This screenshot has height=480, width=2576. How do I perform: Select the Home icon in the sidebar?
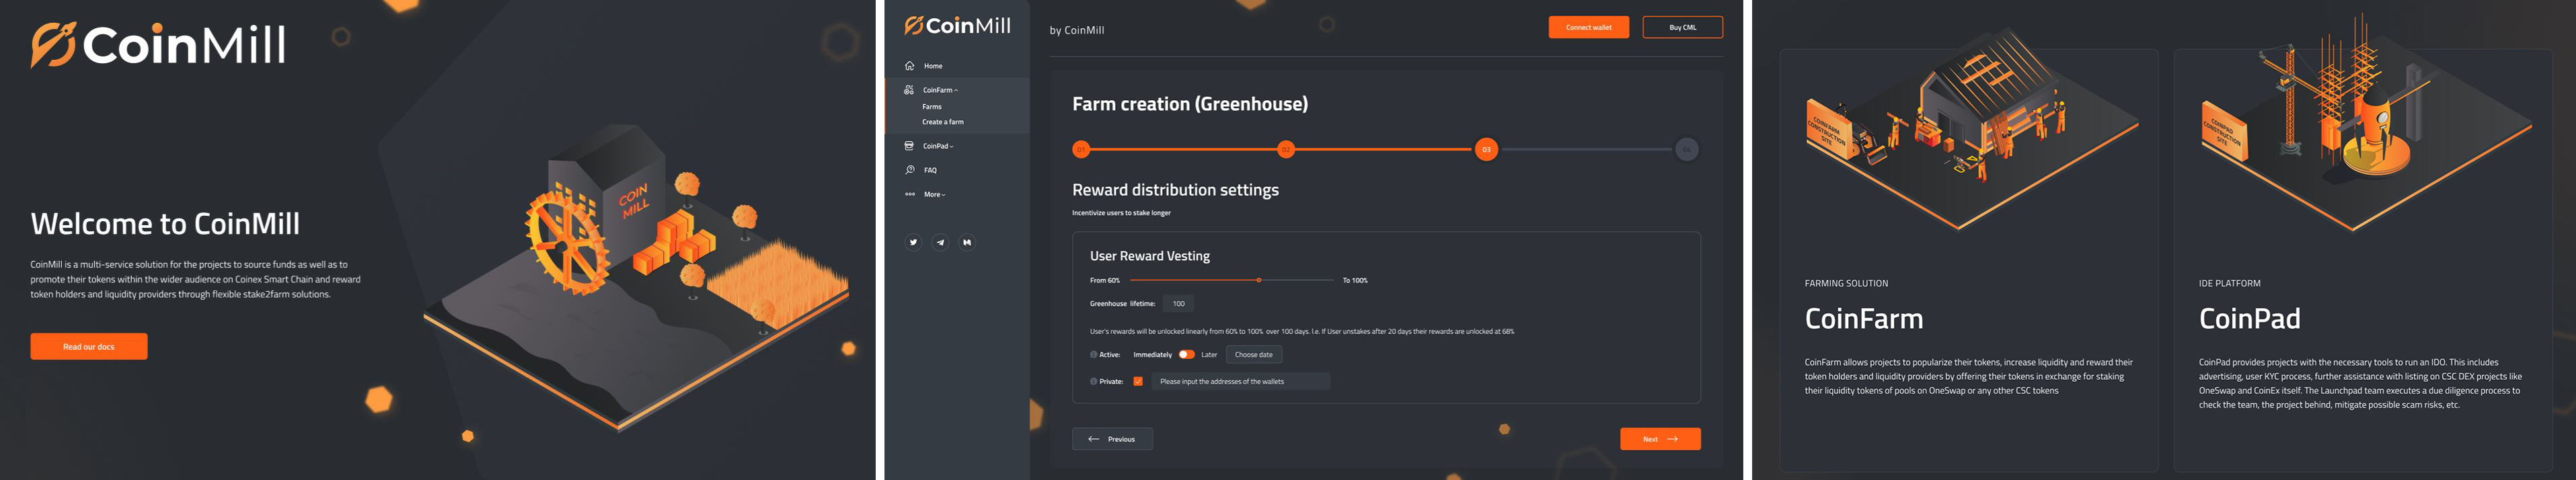(x=910, y=65)
